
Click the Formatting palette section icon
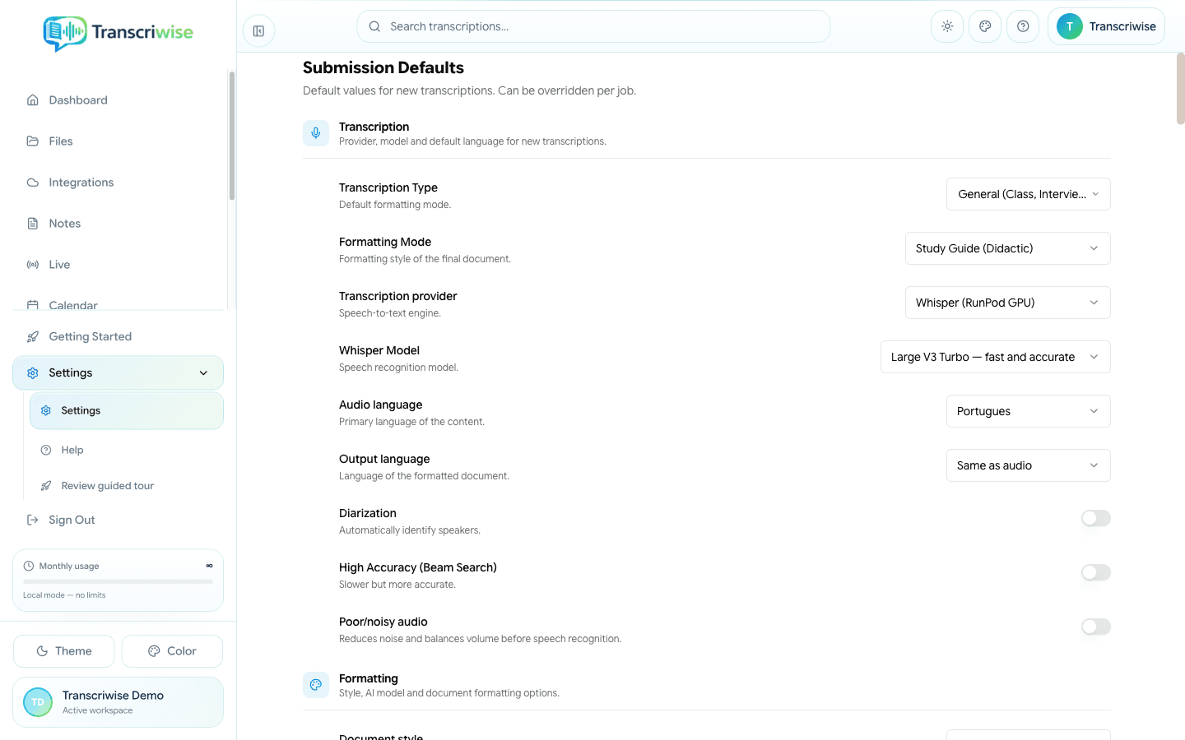316,685
